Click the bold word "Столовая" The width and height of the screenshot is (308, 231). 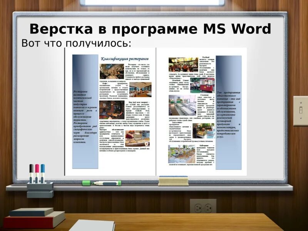click(205, 95)
